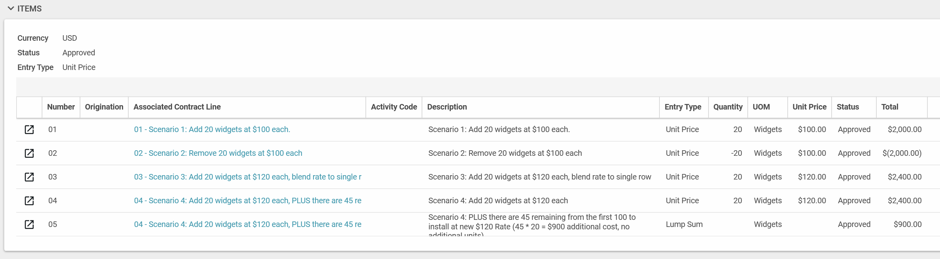Open the '03 - Scenario 3' associated contract link
Image resolution: width=940 pixels, height=259 pixels.
(247, 177)
